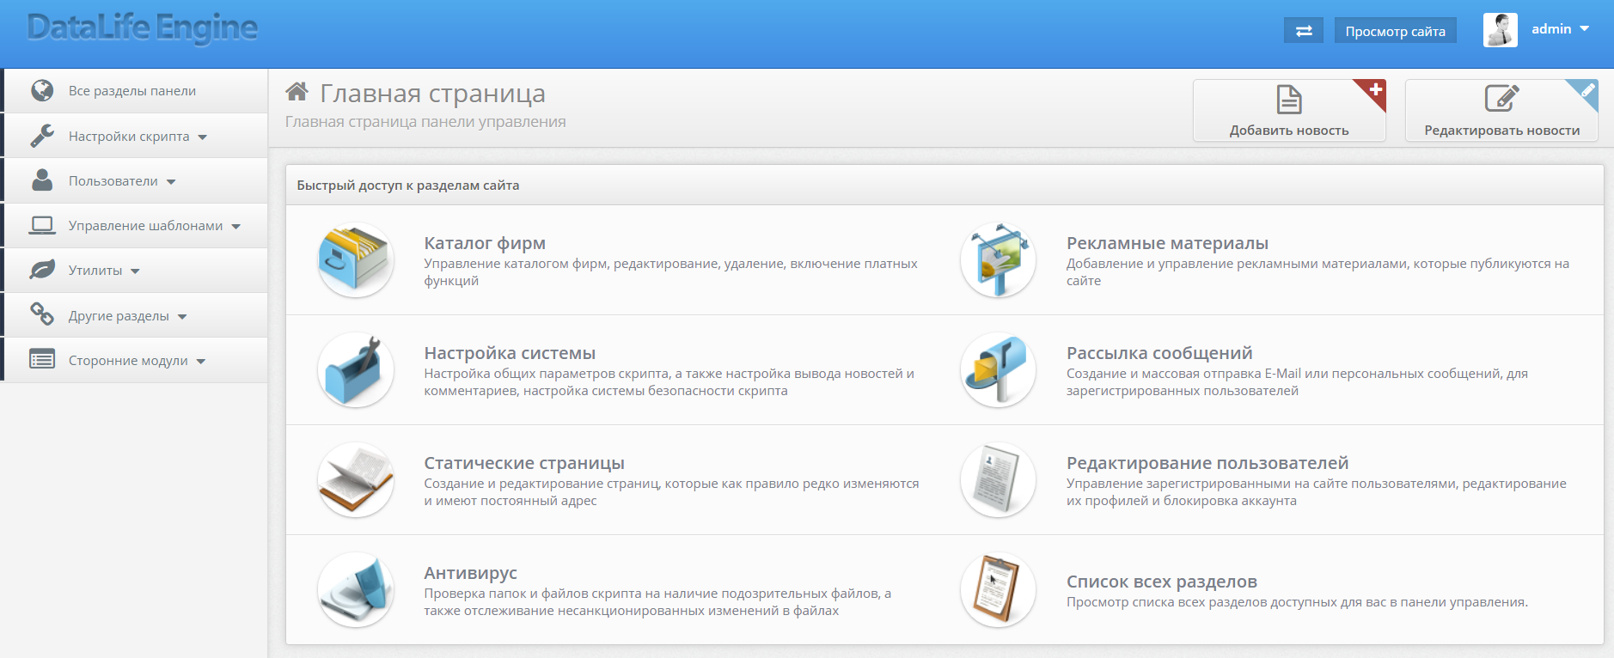
Task: Click the user silhouette icon in sidebar
Action: 42,180
